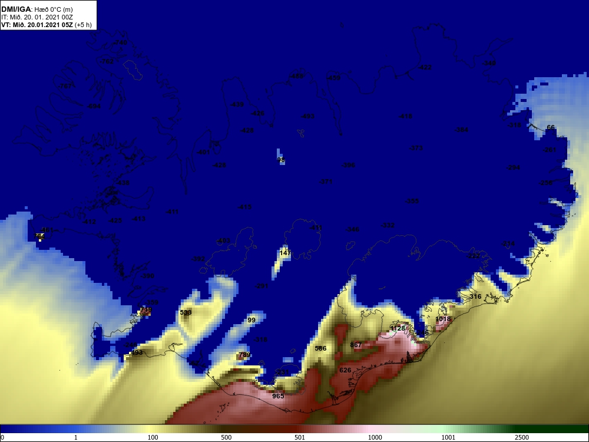Viewport: 589px width, 442px height.
Task: Click the -413 label
Action: click(x=138, y=219)
